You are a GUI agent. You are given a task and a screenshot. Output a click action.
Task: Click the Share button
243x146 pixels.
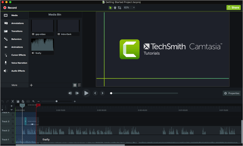233,8
